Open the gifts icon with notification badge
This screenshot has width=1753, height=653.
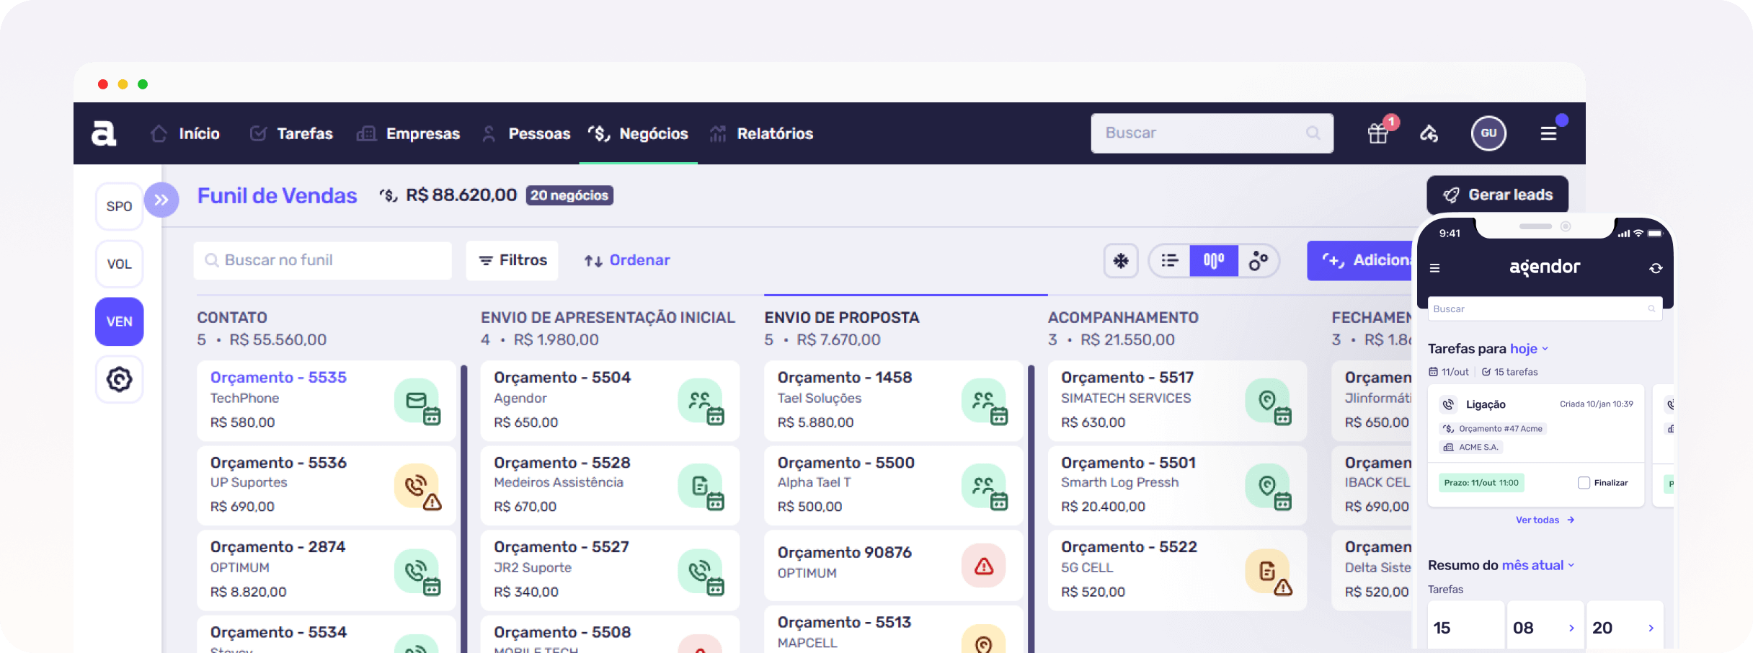(1377, 133)
